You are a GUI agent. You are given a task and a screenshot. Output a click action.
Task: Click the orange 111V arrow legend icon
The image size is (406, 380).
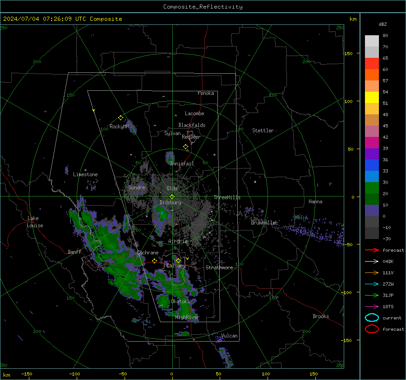coord(372,272)
